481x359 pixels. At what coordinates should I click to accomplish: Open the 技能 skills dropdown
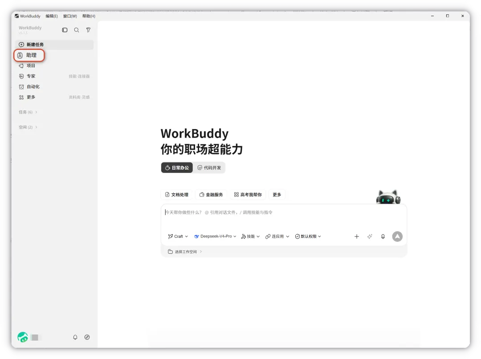click(250, 237)
